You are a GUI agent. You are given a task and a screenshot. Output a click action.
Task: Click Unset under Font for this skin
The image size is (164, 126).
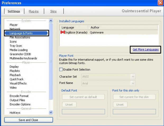(x=120, y=105)
